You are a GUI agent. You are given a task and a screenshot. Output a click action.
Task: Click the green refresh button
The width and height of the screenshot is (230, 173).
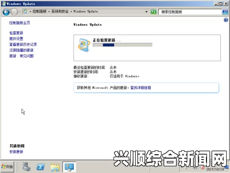153,12
